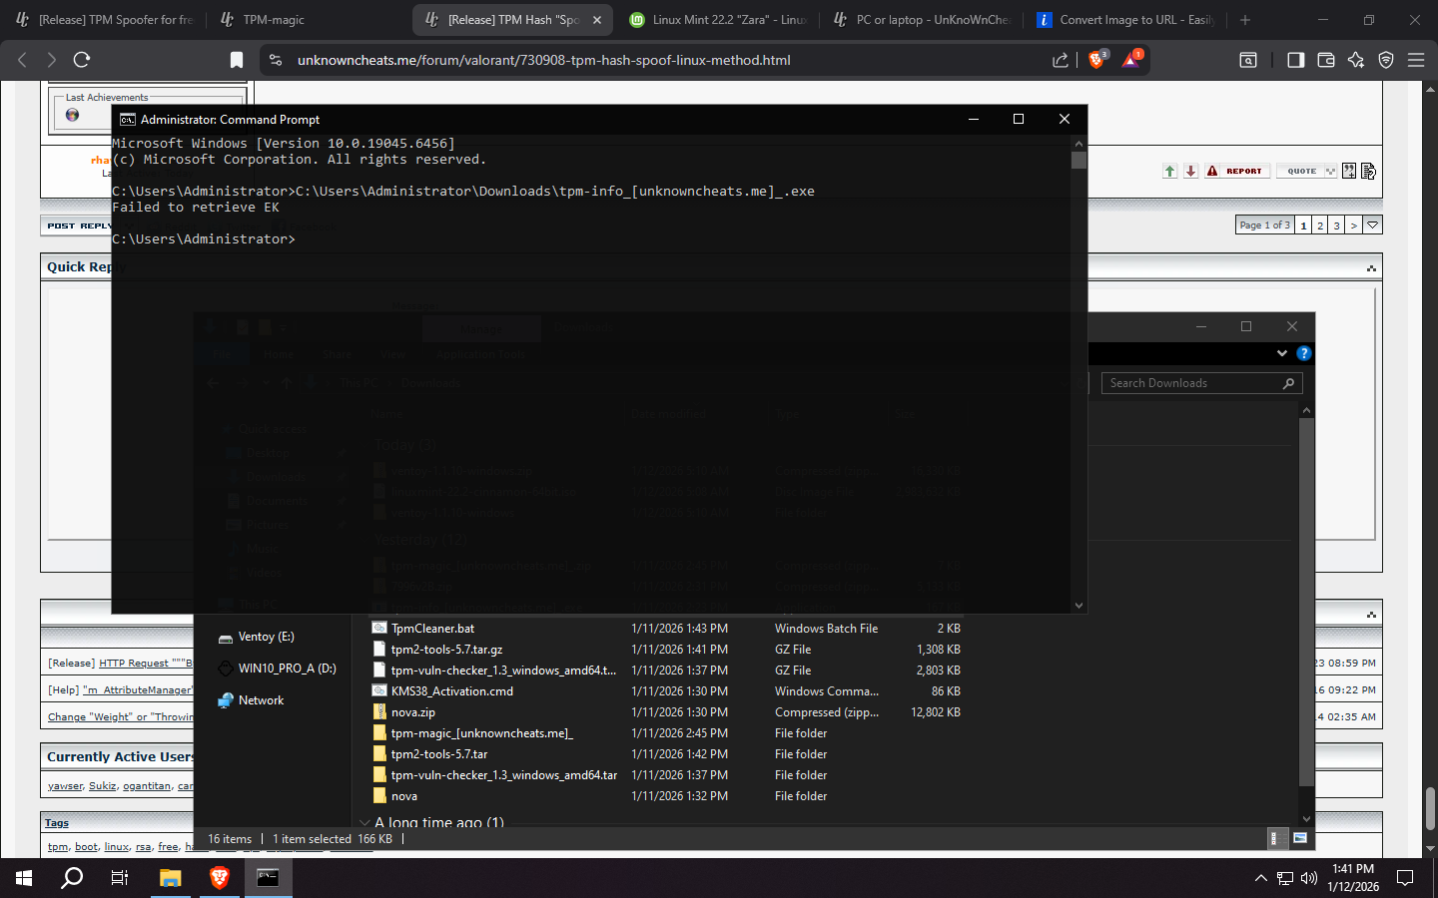
Task: Open the page navigation dropdown arrow
Action: (1373, 225)
